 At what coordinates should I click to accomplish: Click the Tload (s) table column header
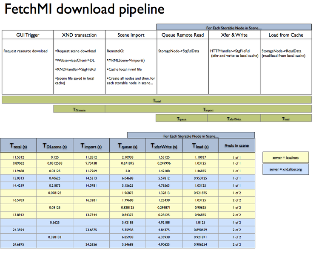tap(200, 146)
